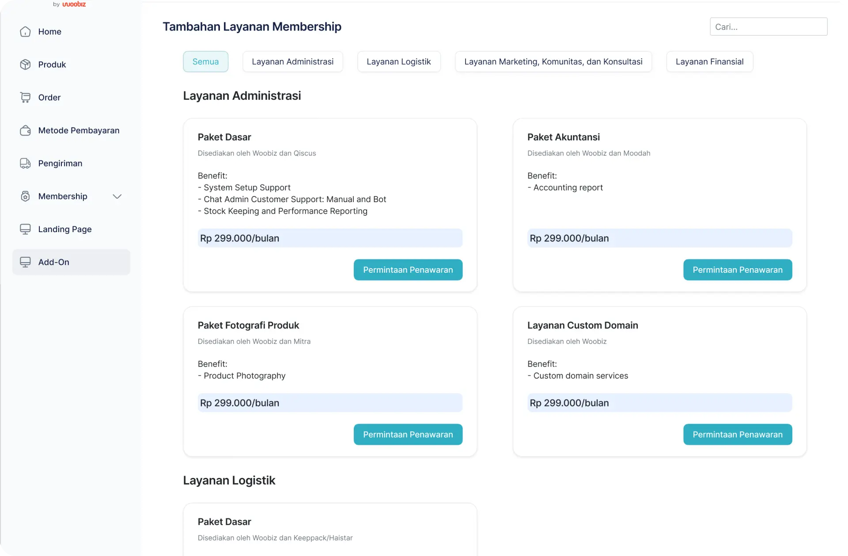Click Permintaan Penawaran for Paket Dasar
This screenshot has height=556, width=848.
[408, 269]
